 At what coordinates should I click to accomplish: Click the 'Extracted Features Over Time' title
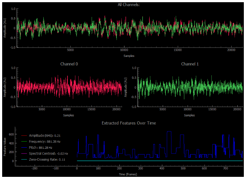pyautogui.click(x=129, y=123)
